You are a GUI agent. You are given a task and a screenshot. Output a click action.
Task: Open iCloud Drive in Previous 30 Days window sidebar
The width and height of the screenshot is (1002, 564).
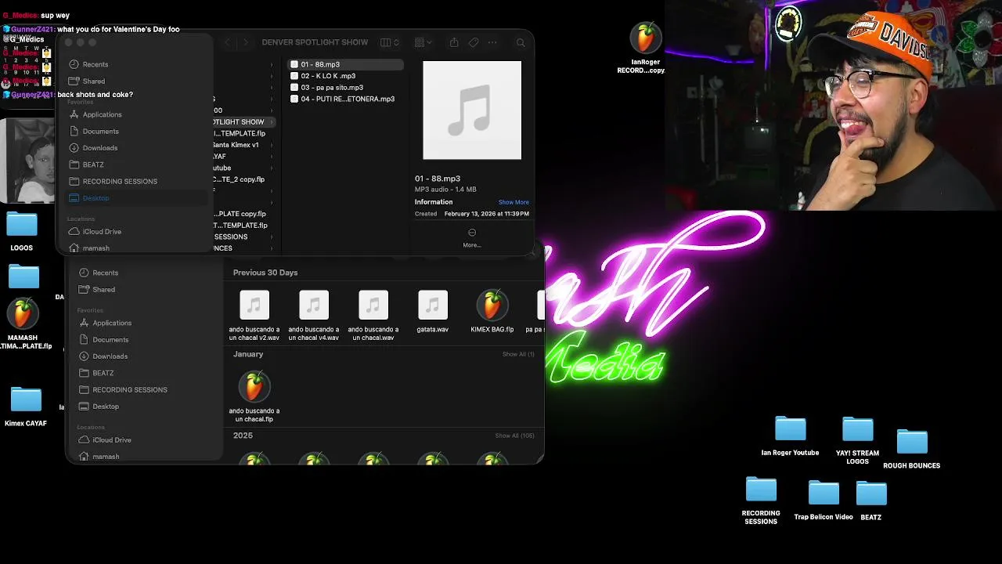[105, 439]
